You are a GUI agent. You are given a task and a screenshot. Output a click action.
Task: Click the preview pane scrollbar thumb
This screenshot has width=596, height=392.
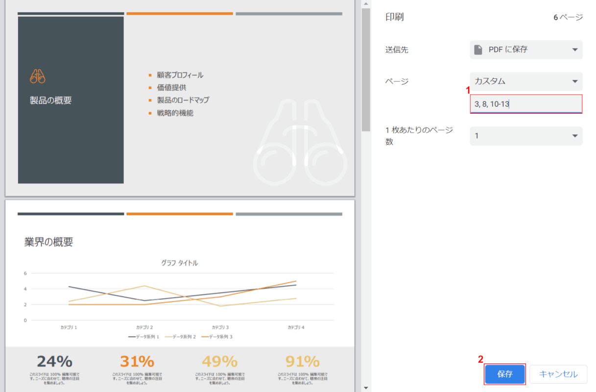(x=366, y=69)
